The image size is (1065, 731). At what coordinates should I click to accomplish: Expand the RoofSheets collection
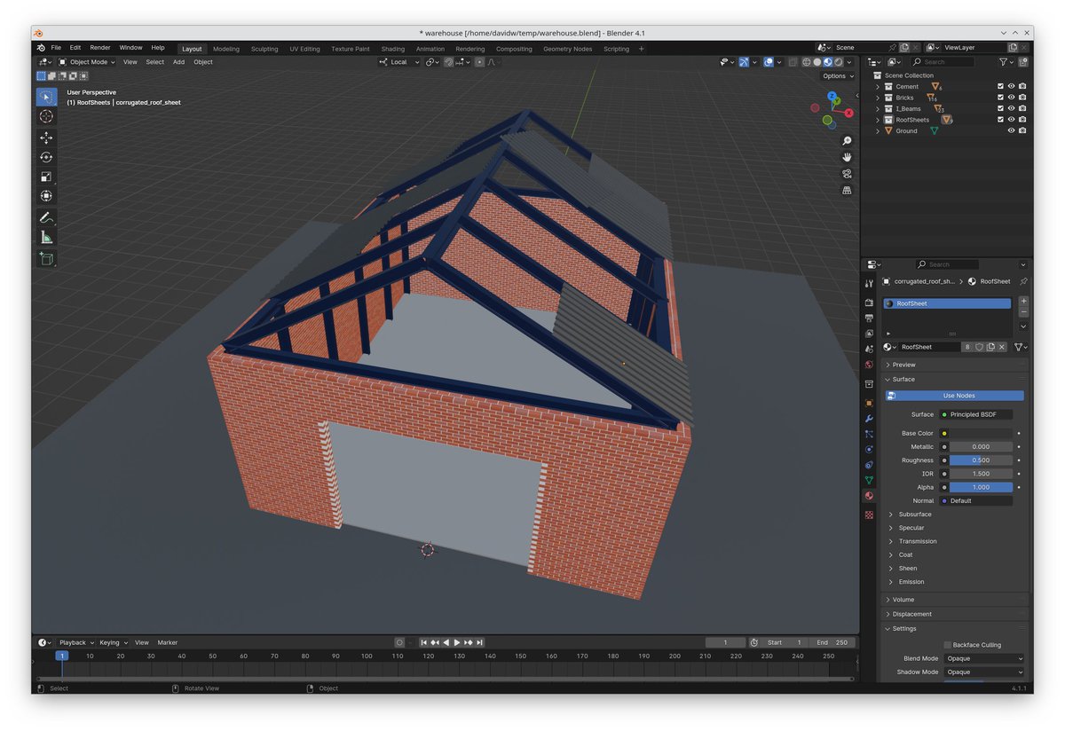tap(879, 120)
